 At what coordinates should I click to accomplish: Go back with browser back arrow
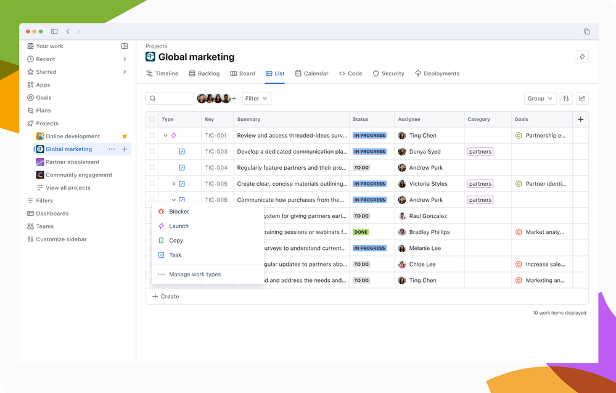68,31
